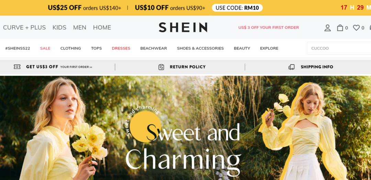Viewport: 371px width, 180px height.
Task: Open the SALE menu item
Action: click(x=45, y=48)
